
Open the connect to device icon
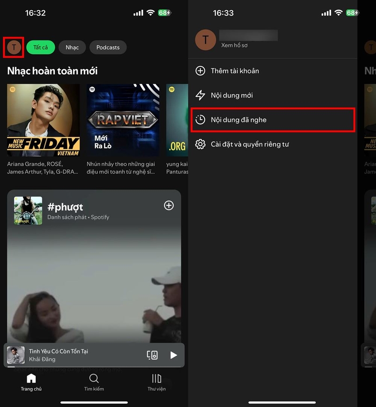click(152, 355)
